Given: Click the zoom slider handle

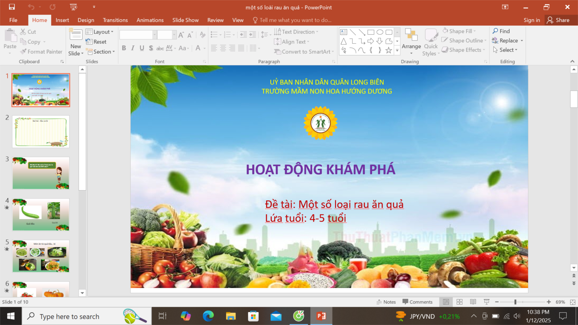Looking at the screenshot, I should click(x=515, y=302).
